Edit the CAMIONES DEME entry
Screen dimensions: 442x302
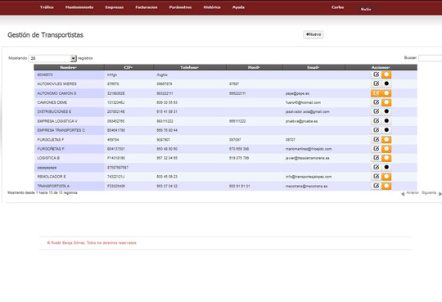tap(376, 102)
